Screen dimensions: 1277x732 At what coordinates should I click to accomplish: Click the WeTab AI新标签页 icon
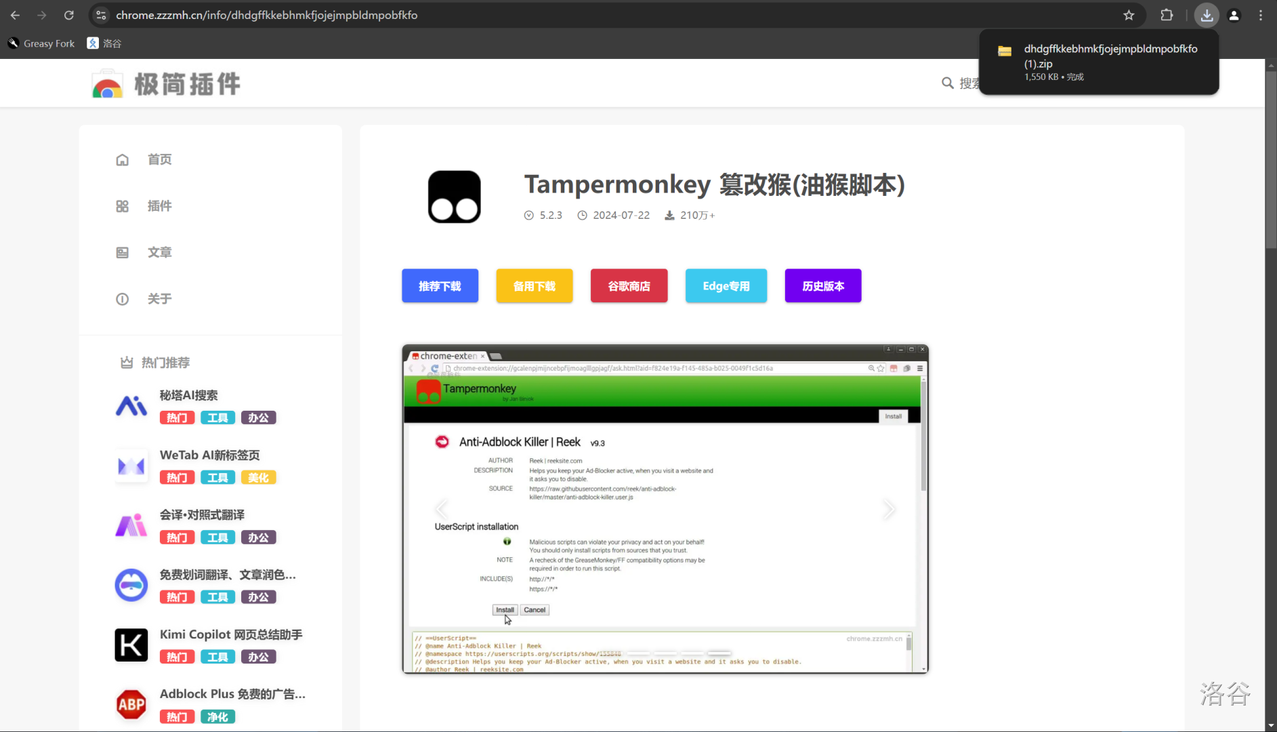(x=131, y=466)
